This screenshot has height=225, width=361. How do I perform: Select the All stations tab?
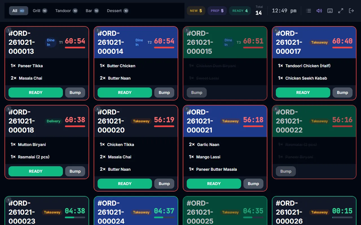point(19,11)
